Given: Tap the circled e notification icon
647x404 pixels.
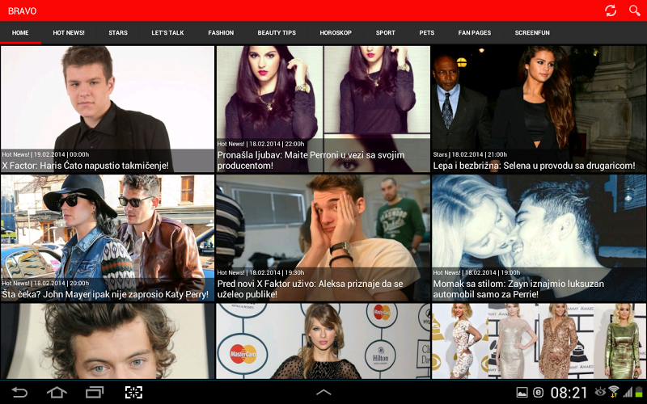Looking at the screenshot, I should (x=538, y=393).
